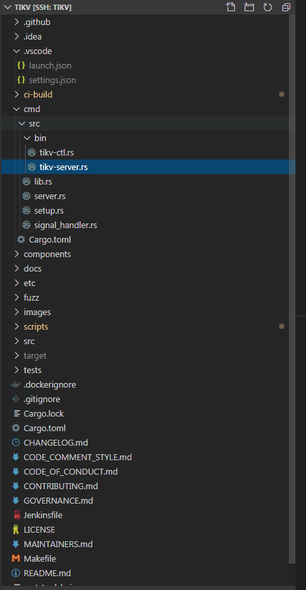The width and height of the screenshot is (306, 590).
Task: Click the JSON braces icon beside launch.json
Action: (x=22, y=65)
